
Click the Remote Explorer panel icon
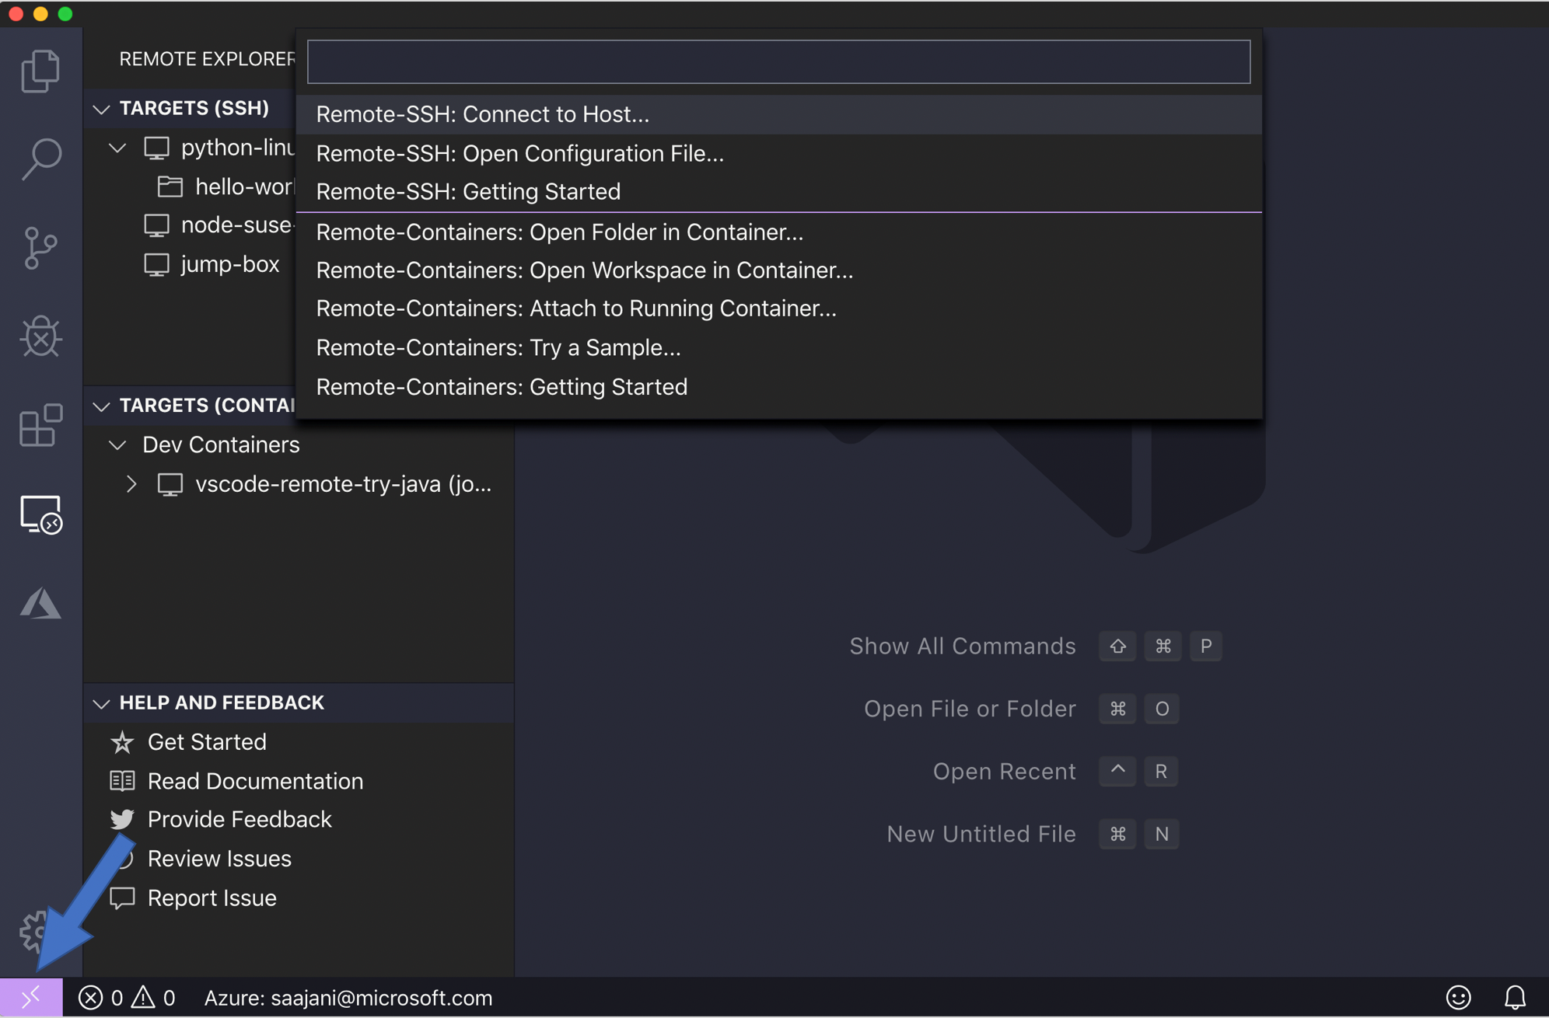click(x=39, y=514)
